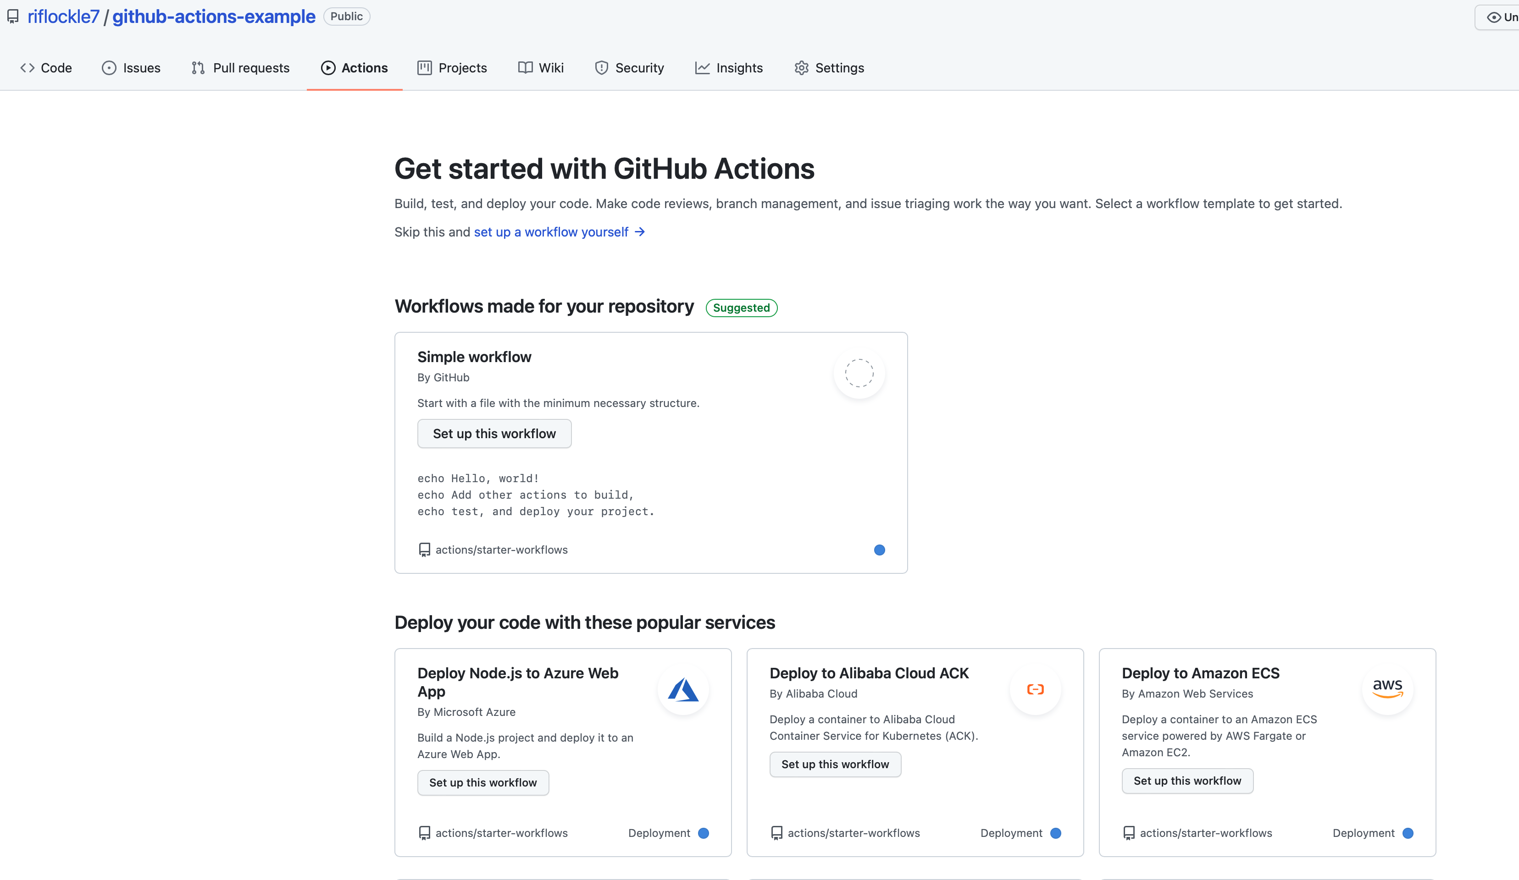Click the Deployment label in Azure card
This screenshot has height=880, width=1519.
(x=659, y=833)
